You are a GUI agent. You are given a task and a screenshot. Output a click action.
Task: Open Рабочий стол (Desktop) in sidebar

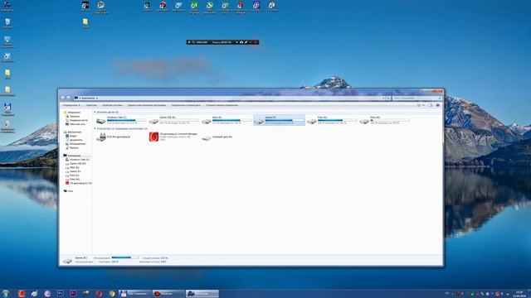(77, 124)
